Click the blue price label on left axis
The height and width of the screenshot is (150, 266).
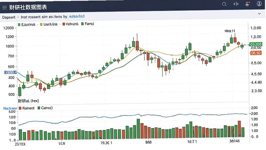pyautogui.click(x=11, y=72)
